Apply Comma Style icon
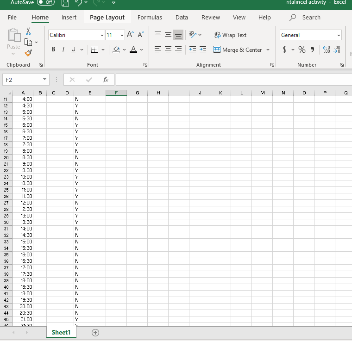 tap(312, 50)
